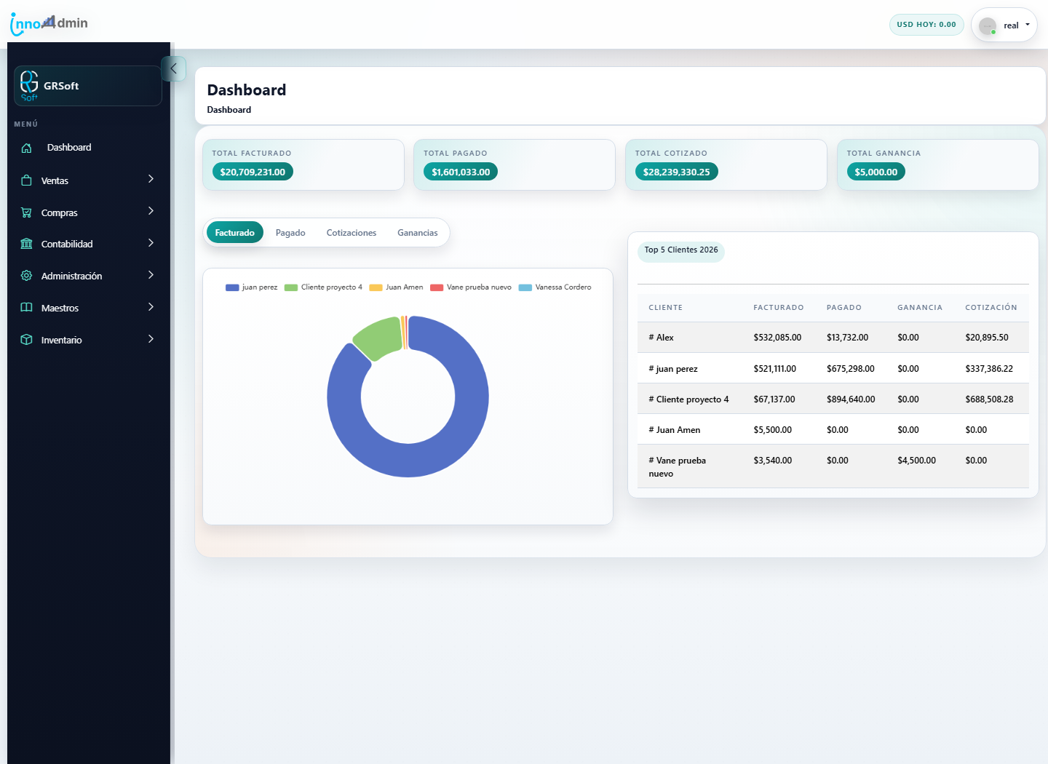This screenshot has width=1048, height=764.
Task: Click the $675,298.00 pagado value
Action: pos(851,369)
